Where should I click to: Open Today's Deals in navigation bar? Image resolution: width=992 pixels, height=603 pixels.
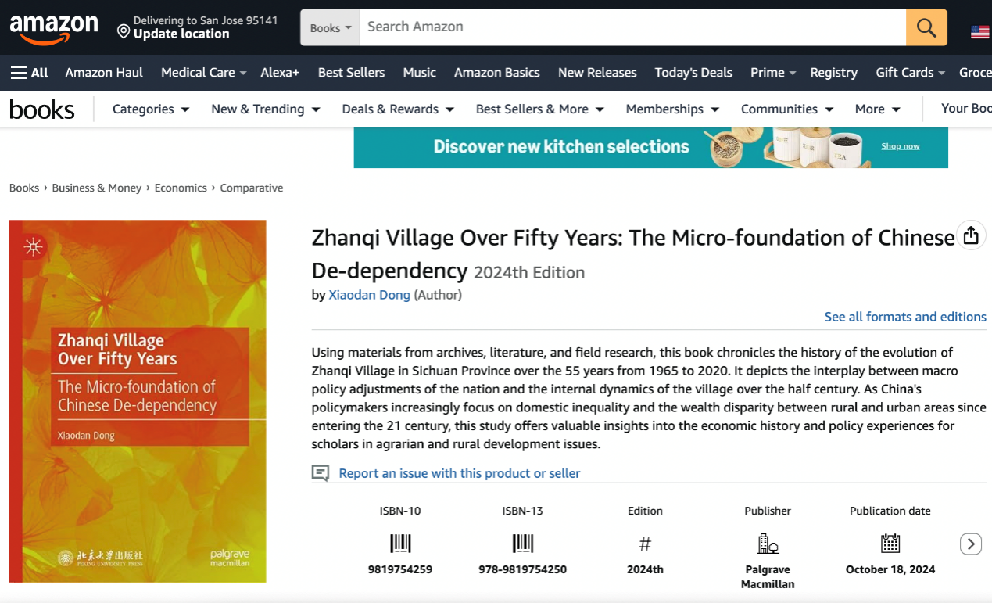coord(693,73)
